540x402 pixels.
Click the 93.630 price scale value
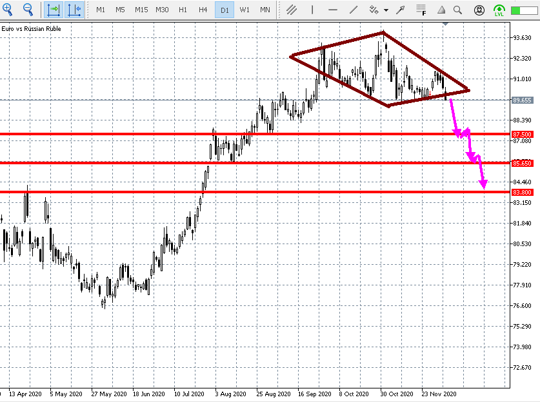pos(522,38)
